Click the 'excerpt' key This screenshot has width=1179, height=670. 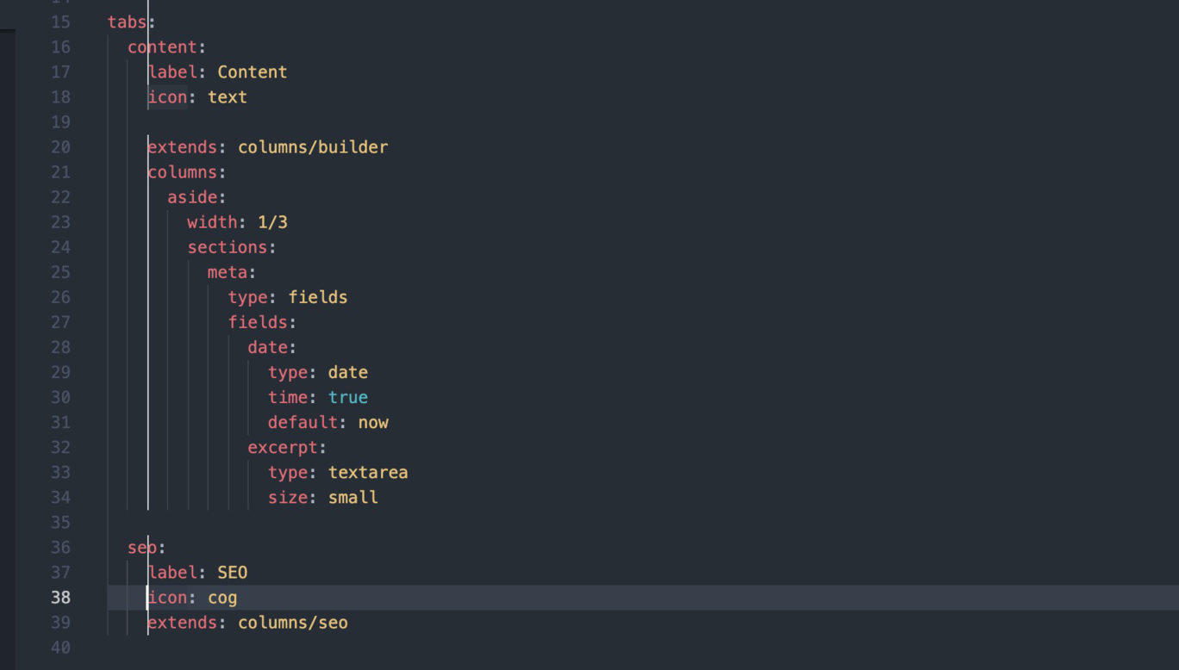click(x=283, y=447)
